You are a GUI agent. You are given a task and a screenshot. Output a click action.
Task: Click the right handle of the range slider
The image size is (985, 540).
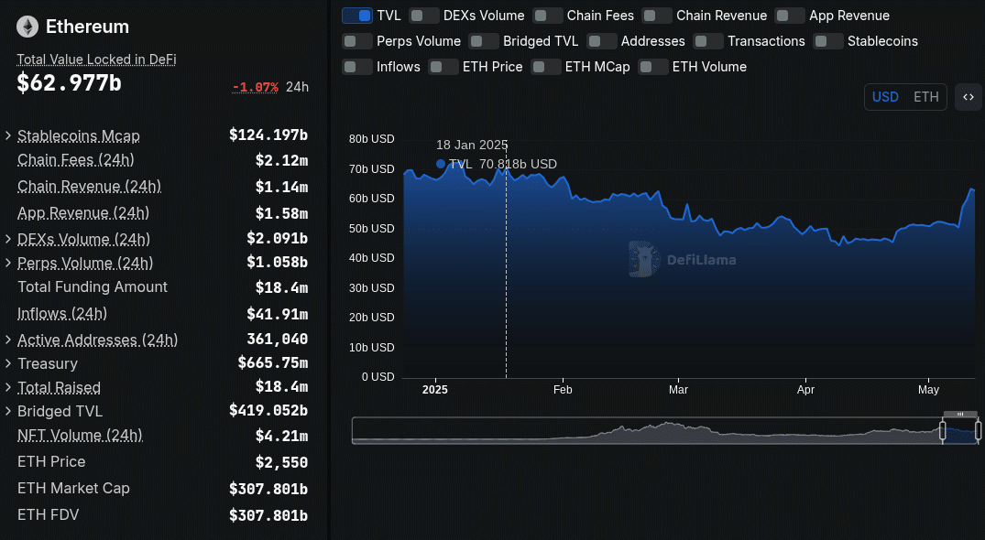tap(978, 430)
